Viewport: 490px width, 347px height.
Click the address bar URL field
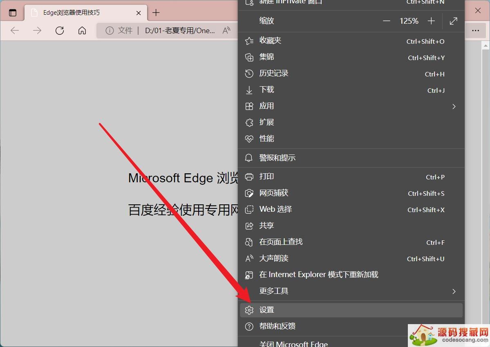[x=180, y=31]
